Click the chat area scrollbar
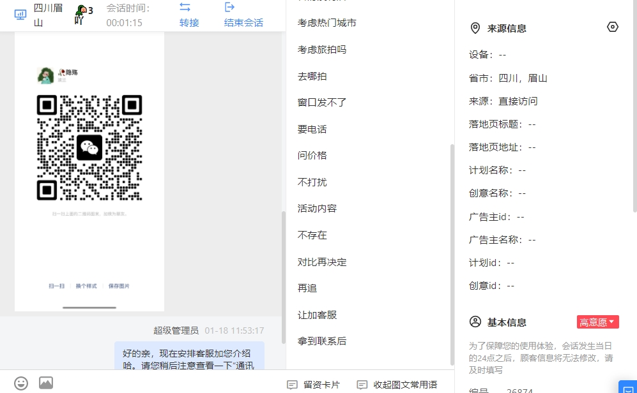 tap(284, 278)
